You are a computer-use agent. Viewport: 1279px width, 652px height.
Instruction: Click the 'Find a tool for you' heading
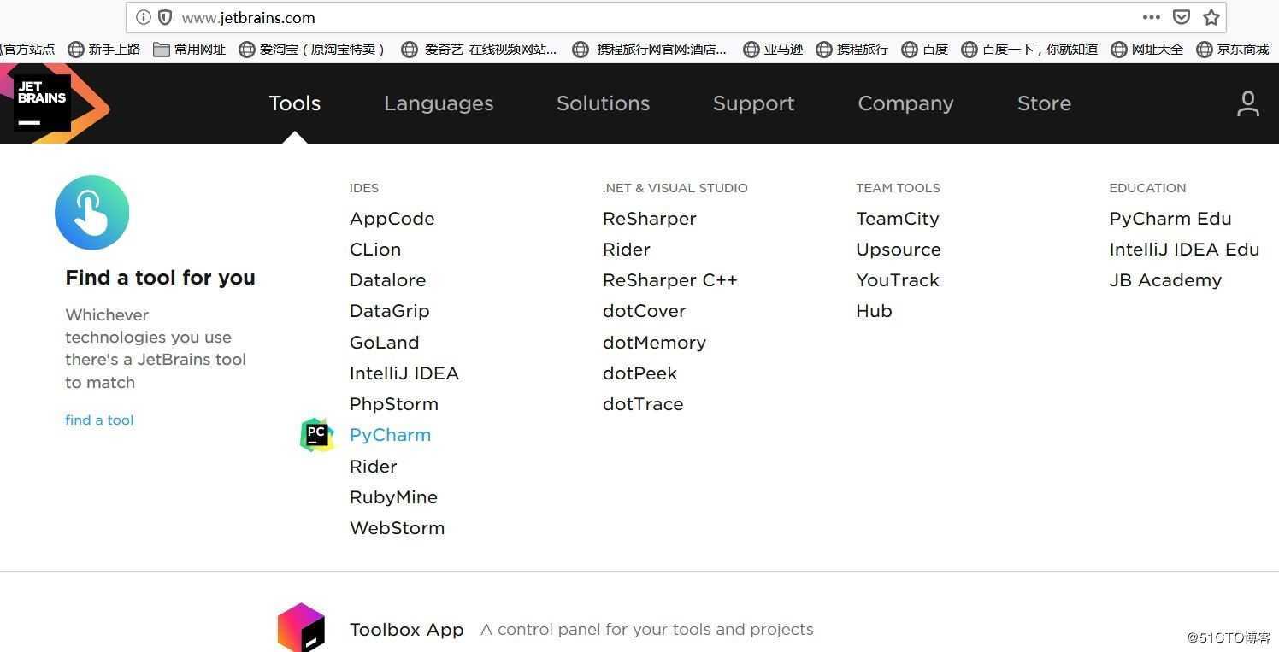(x=160, y=278)
